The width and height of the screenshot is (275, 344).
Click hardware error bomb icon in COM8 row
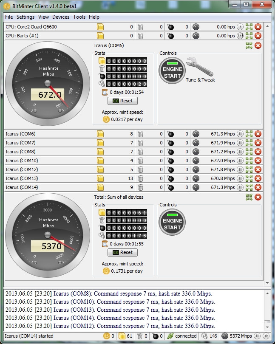point(170,152)
